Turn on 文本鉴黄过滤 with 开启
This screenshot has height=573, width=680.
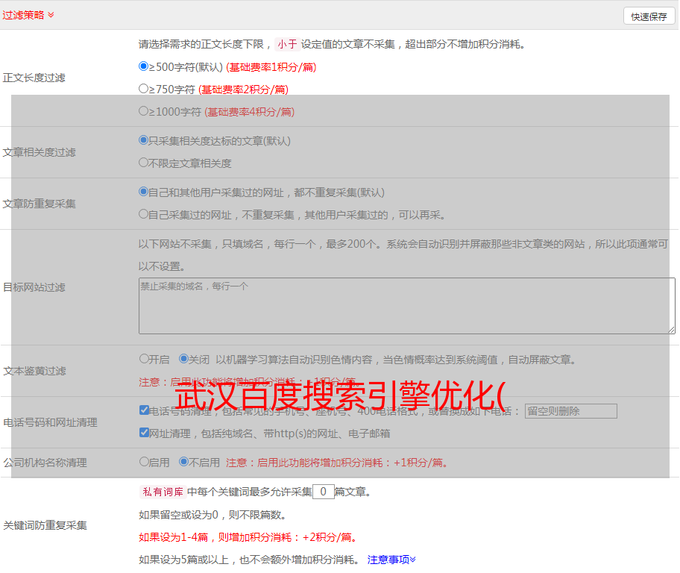tap(144, 359)
